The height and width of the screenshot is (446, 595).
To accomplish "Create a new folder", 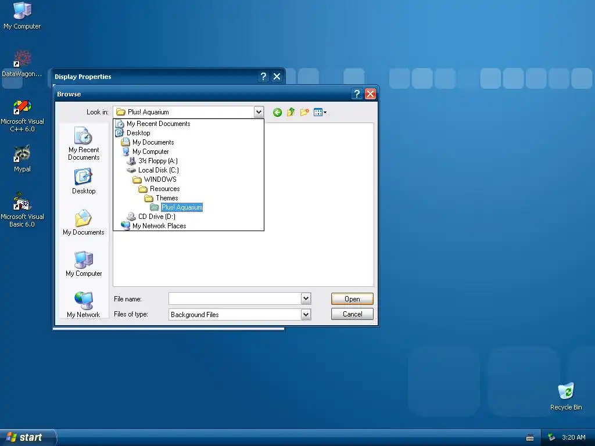I will pyautogui.click(x=304, y=112).
